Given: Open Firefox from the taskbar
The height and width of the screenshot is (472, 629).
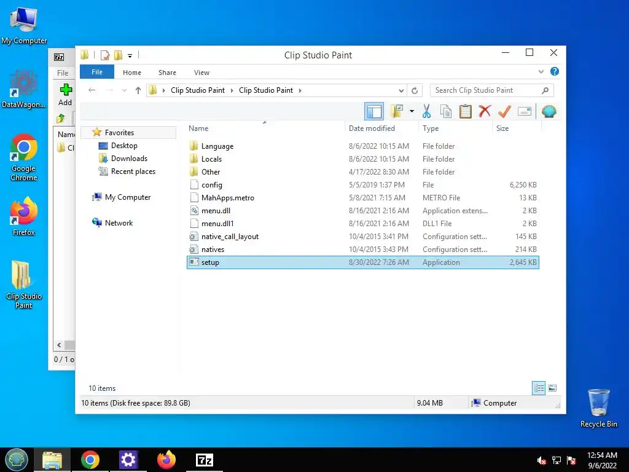Looking at the screenshot, I should (166, 460).
